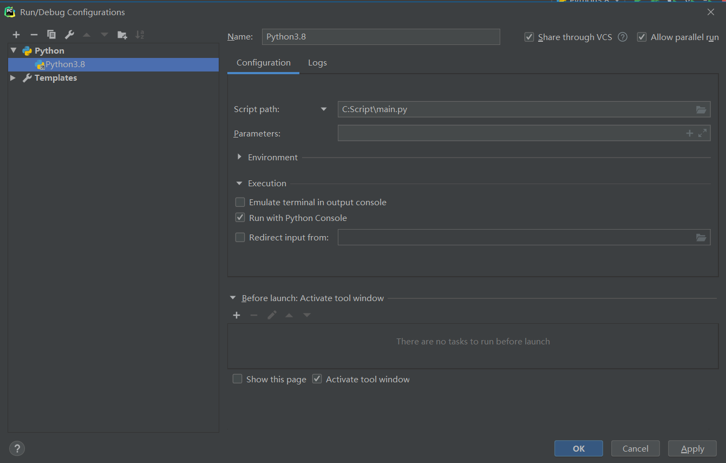The image size is (726, 463).
Task: Create a new configuration folder
Action: [122, 34]
